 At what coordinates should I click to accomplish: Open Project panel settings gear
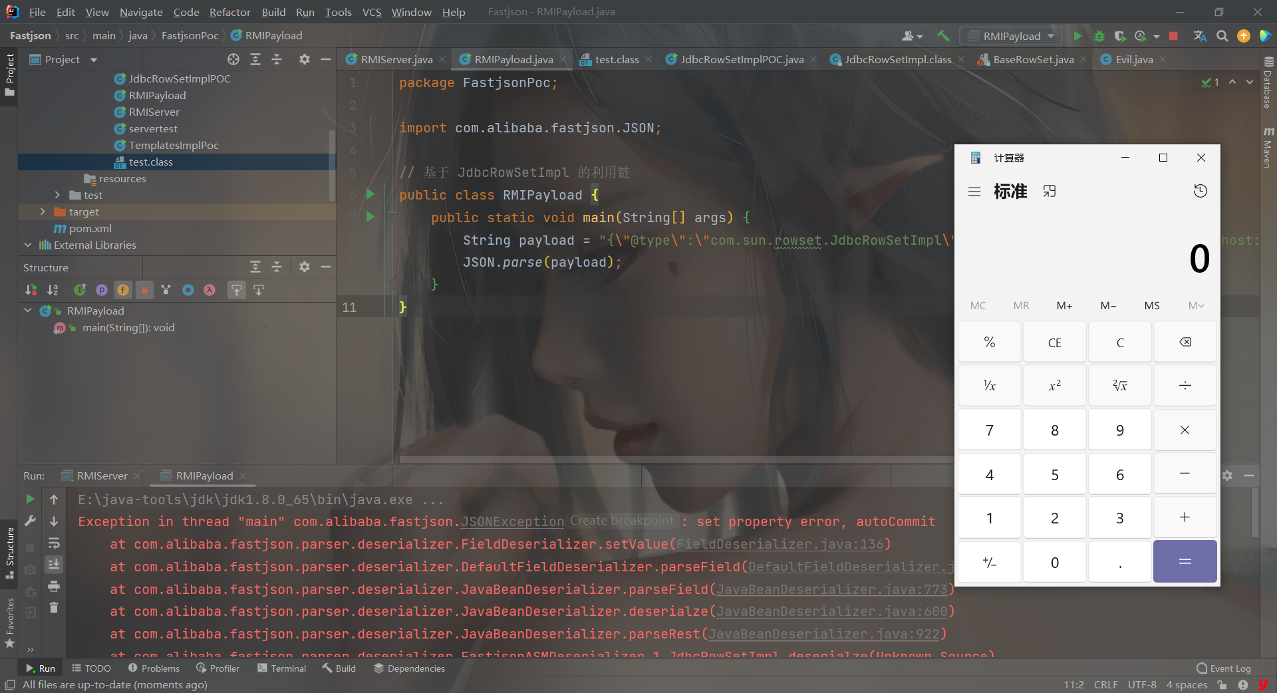pos(304,59)
